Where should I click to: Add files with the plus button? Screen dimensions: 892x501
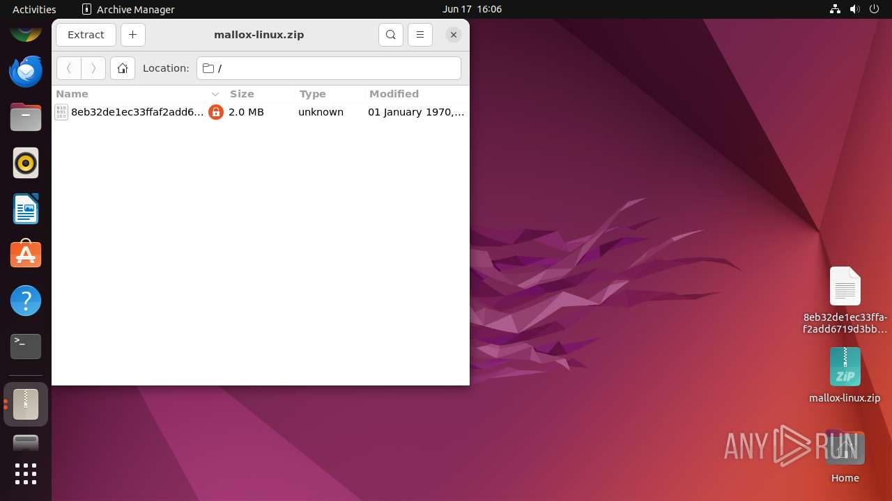point(132,35)
